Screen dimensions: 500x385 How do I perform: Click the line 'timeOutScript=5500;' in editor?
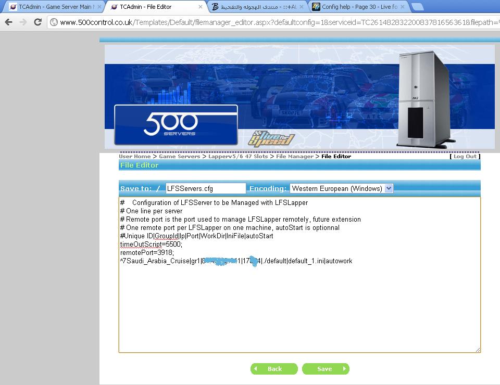tap(151, 244)
